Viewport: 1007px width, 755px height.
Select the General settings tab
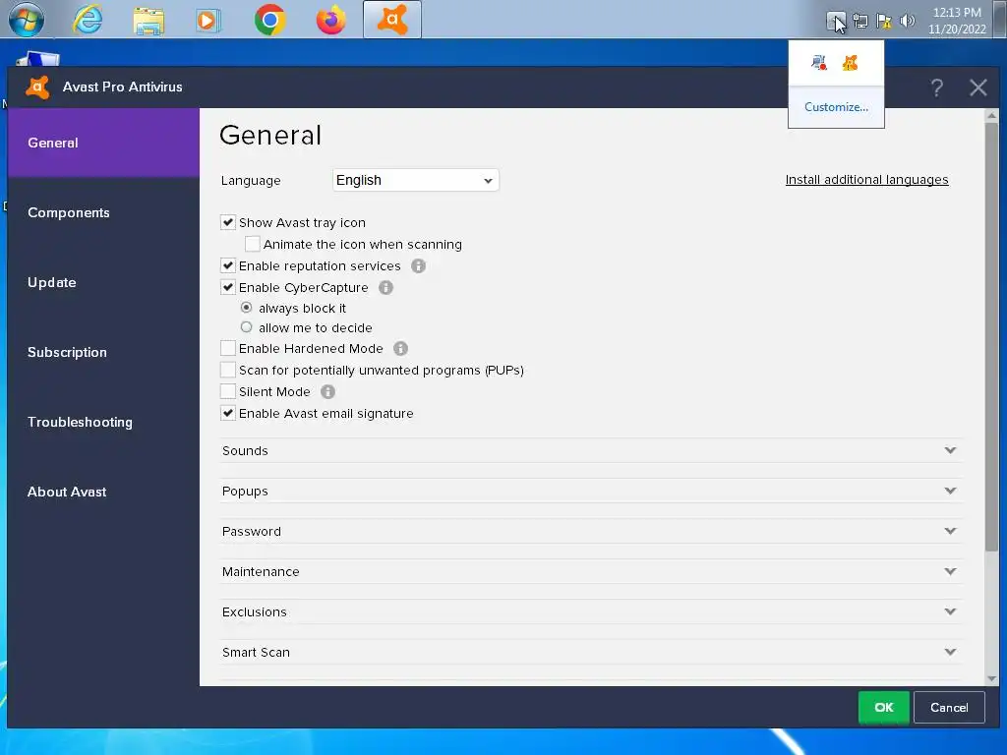click(x=103, y=143)
